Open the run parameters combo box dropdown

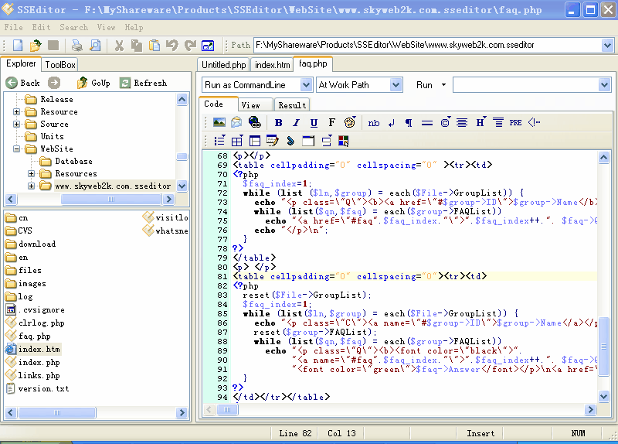pyautogui.click(x=605, y=85)
